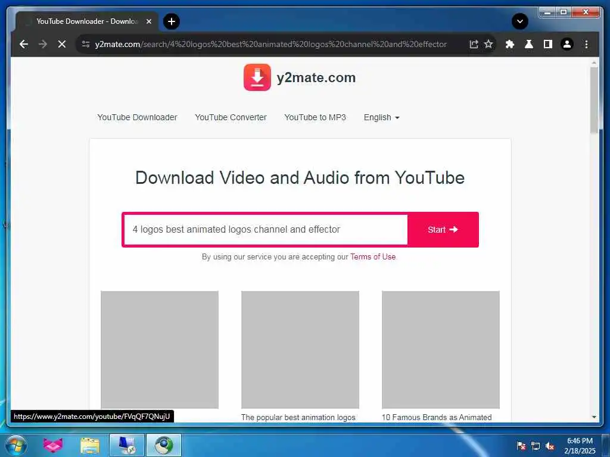
Task: Click the address bar URL
Action: pyautogui.click(x=271, y=44)
